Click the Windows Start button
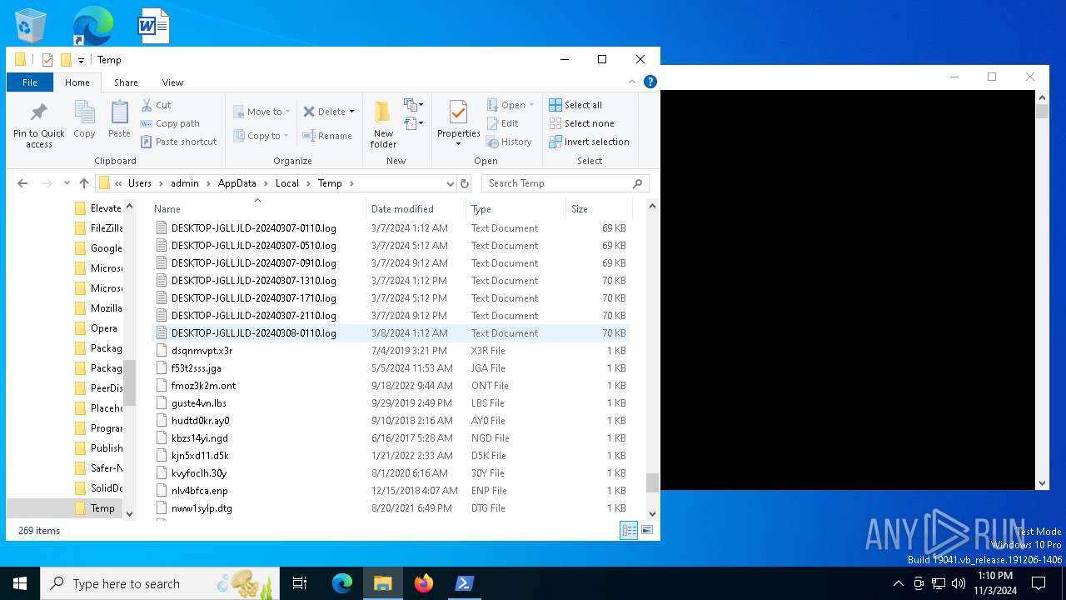 coord(20,583)
